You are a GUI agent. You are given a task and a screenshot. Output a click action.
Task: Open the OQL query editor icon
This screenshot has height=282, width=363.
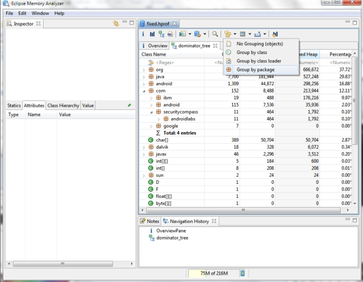click(170, 34)
